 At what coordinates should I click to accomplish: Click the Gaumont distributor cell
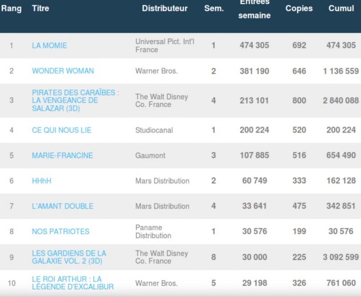pyautogui.click(x=150, y=155)
